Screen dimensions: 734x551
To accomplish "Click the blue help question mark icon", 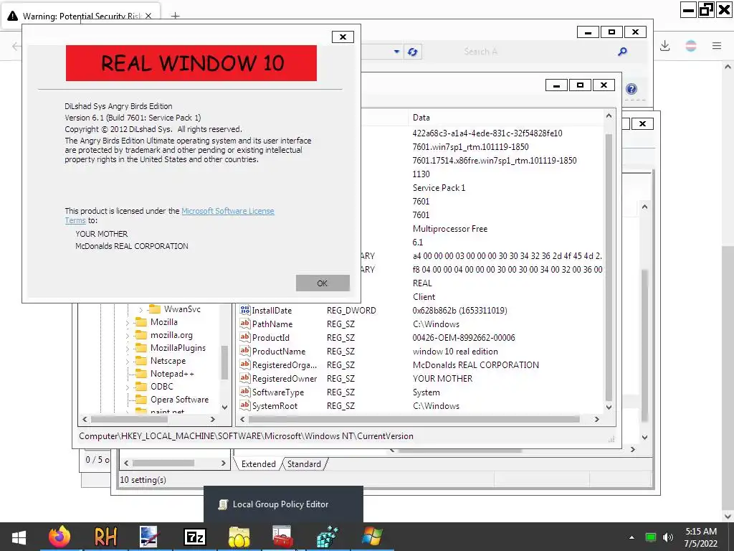I will 631,89.
